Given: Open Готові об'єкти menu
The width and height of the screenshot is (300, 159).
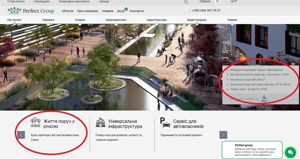Looking at the screenshot, I should click(16, 1).
